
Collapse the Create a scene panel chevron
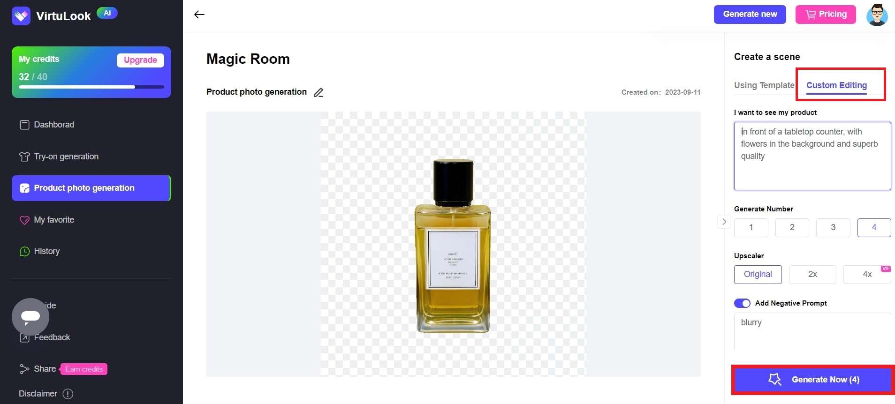point(724,222)
